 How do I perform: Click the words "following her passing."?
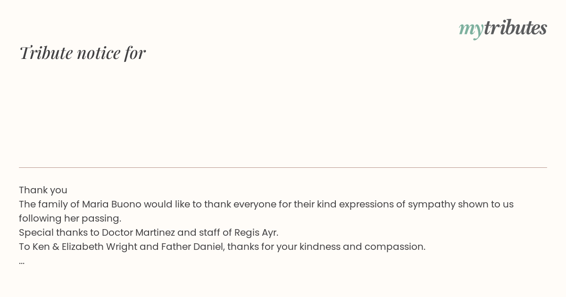click(70, 218)
